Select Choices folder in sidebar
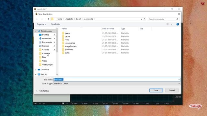 click(45, 50)
